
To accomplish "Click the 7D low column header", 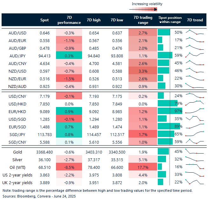I will click(x=117, y=20).
